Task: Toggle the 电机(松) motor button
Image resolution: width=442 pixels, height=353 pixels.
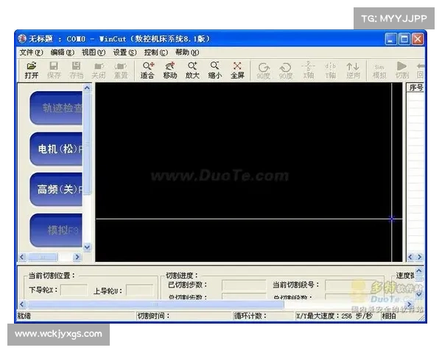Action: click(57, 149)
